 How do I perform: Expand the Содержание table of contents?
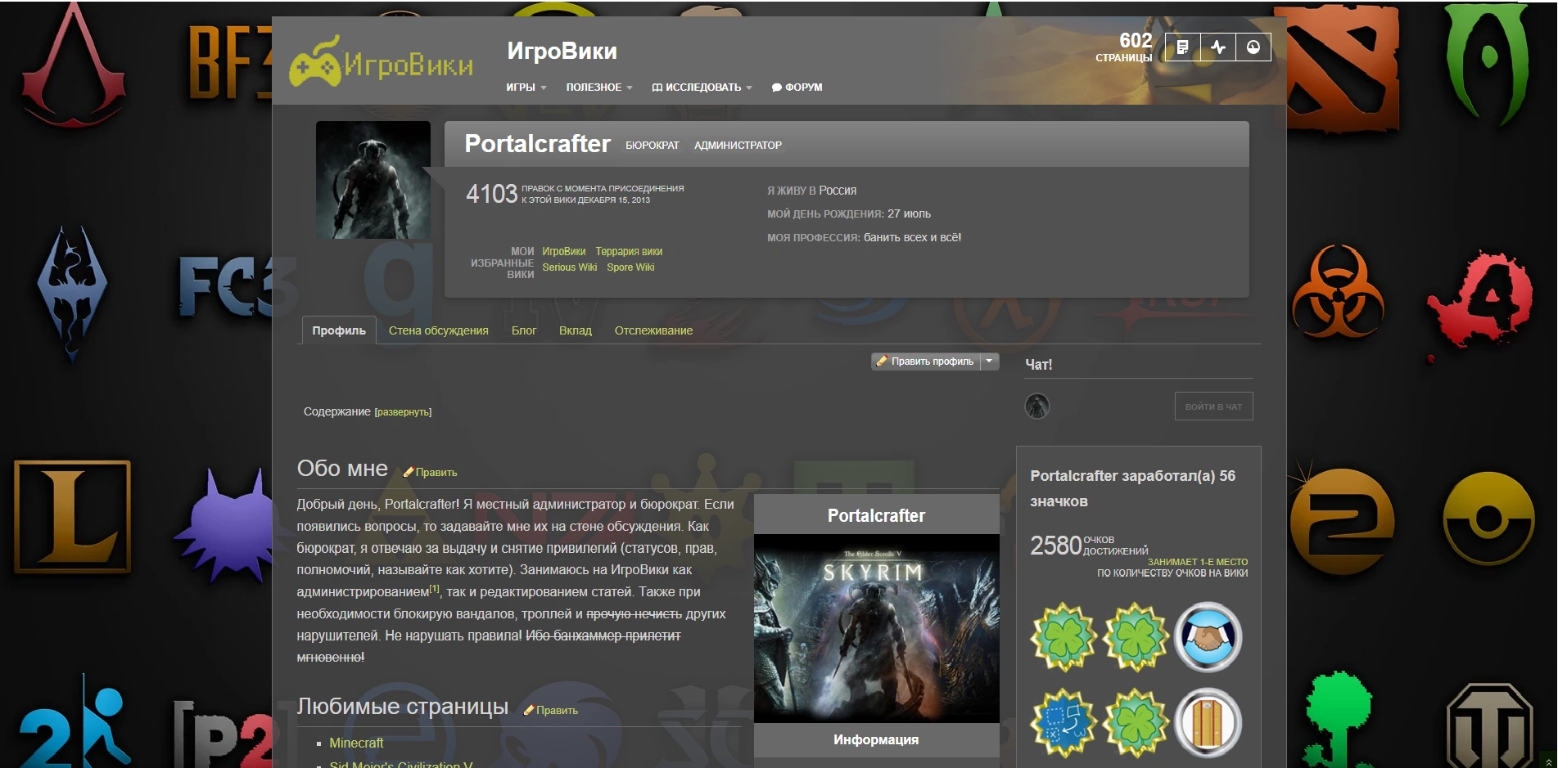403,412
